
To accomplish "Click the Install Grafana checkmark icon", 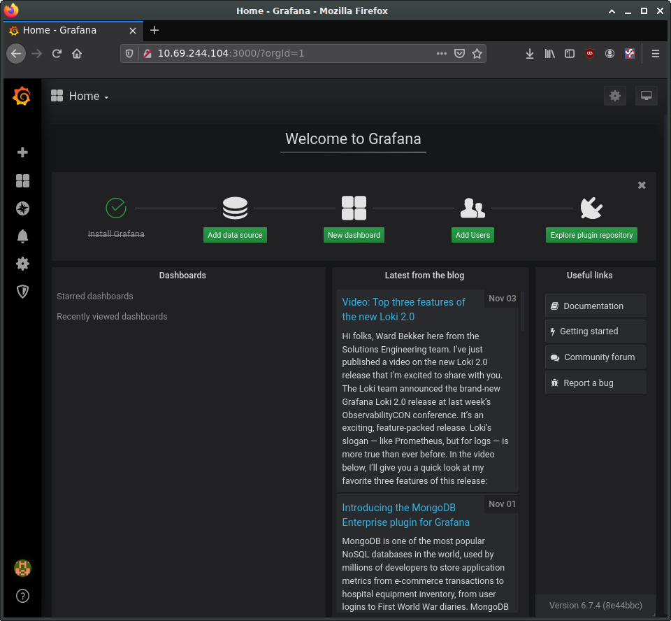I will coord(116,208).
